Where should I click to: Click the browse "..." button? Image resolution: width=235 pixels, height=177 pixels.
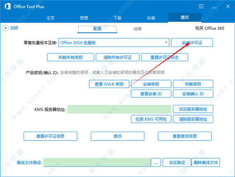156,162
